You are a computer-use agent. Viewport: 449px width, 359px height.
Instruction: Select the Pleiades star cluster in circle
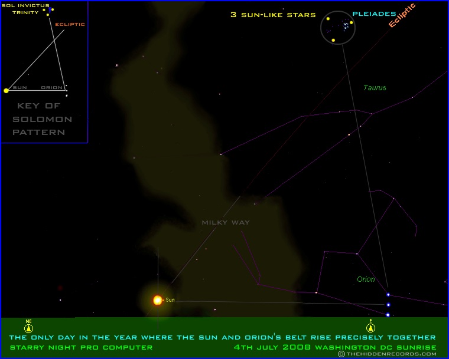pos(346,26)
